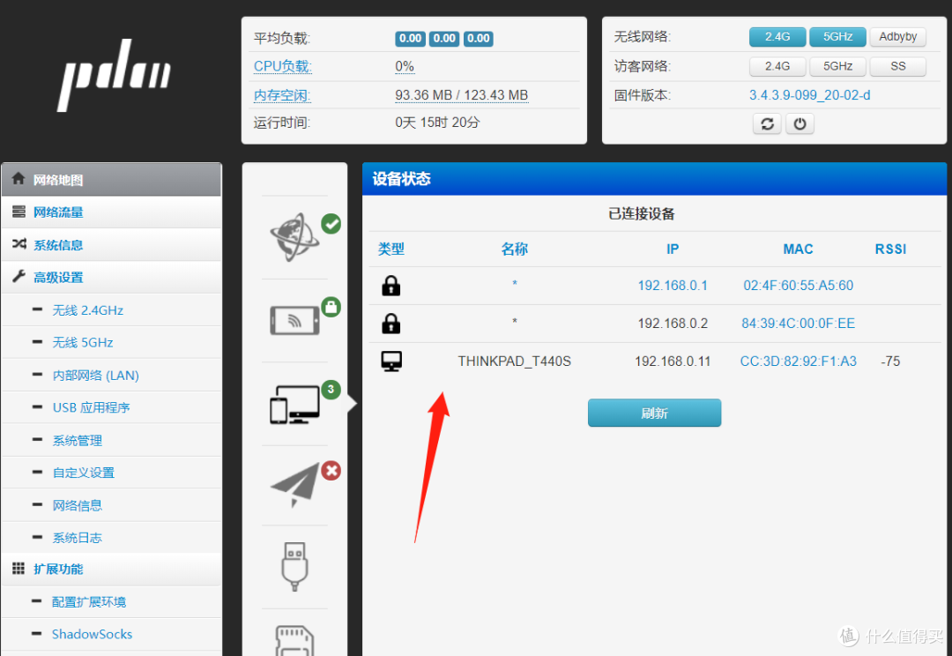The image size is (952, 656).
Task: Sort by the 名称 column header
Action: pos(514,249)
